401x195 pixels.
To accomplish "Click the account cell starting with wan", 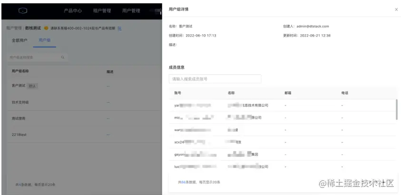I will [193, 130].
